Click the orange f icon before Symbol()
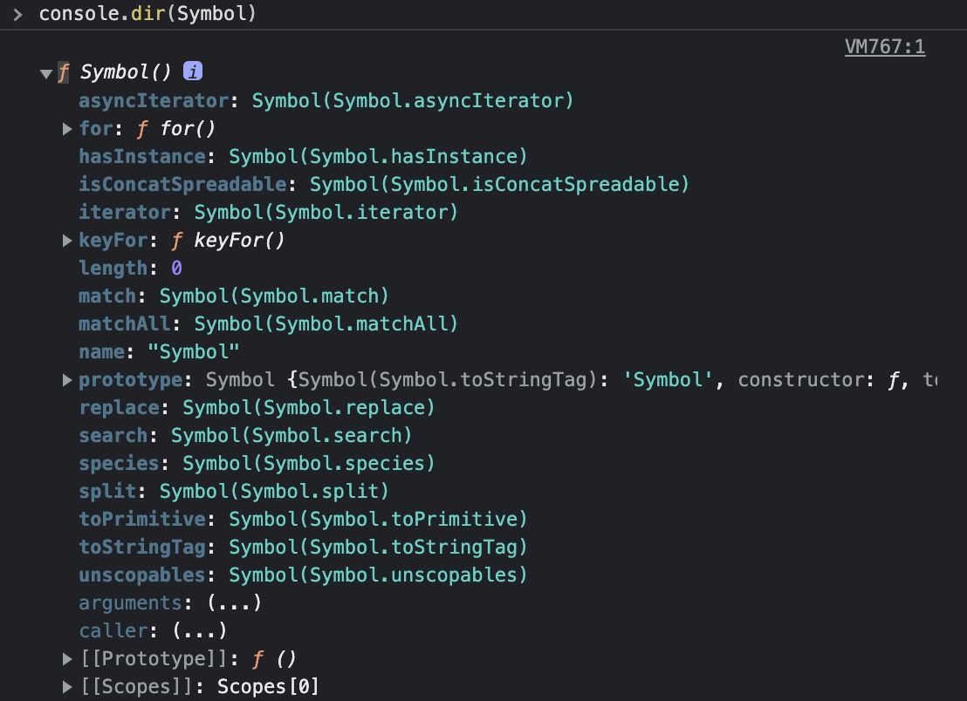Viewport: 967px width, 701px height. click(63, 72)
